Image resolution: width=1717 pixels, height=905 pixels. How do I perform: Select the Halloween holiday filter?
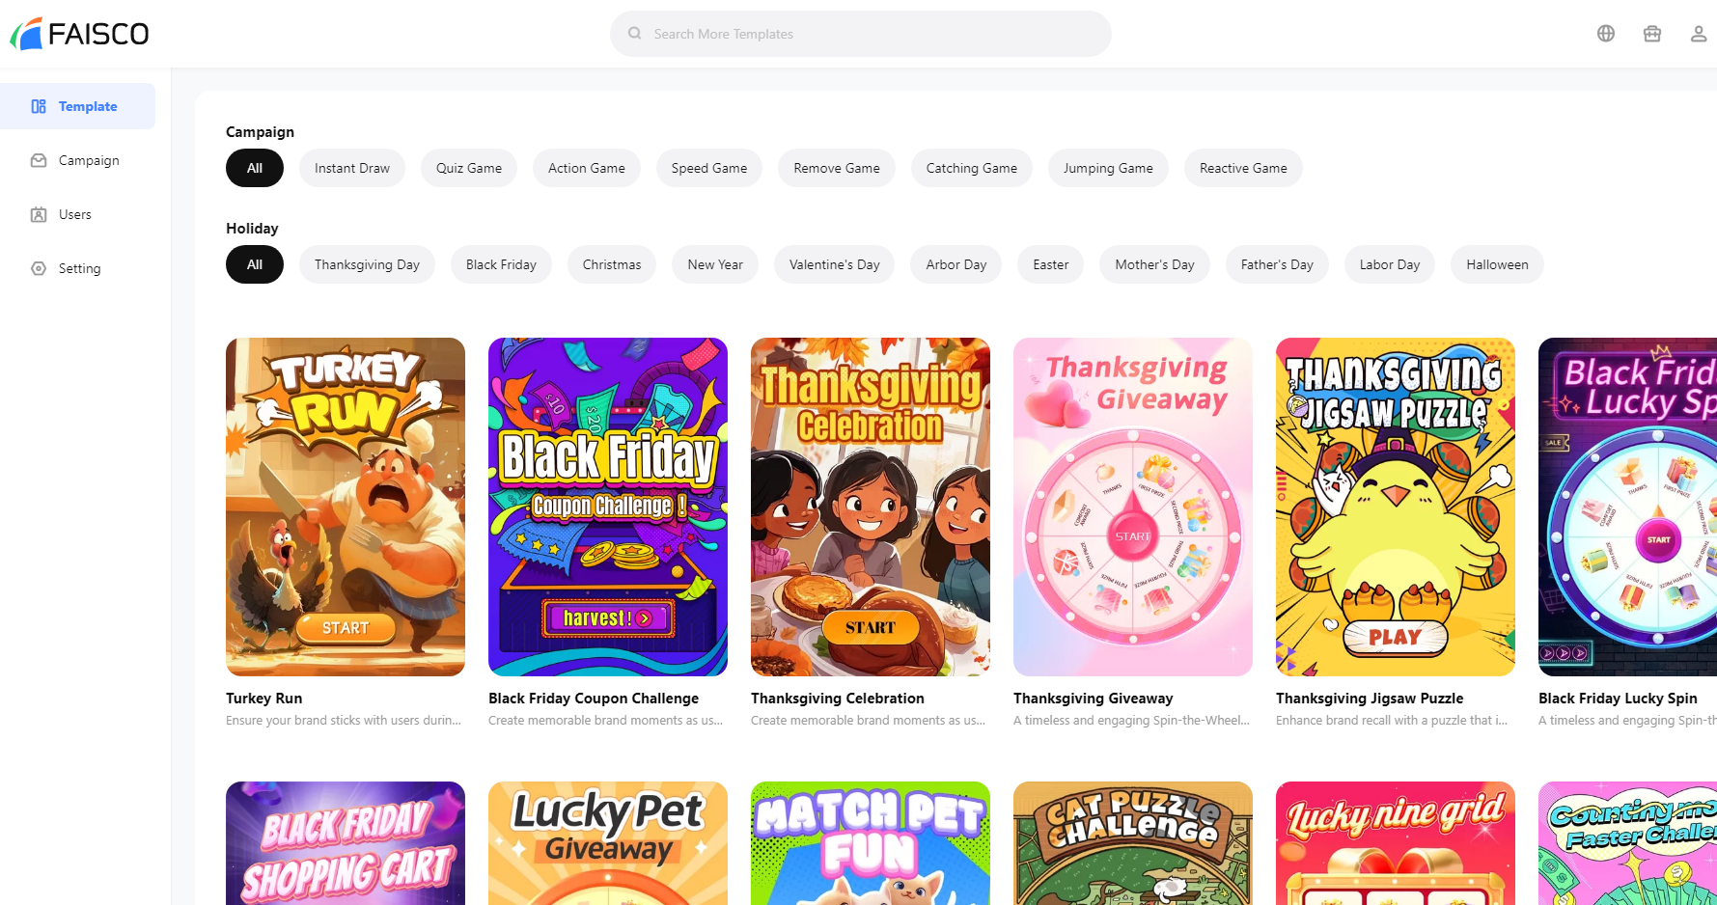pyautogui.click(x=1497, y=264)
